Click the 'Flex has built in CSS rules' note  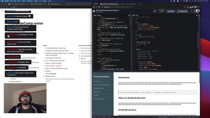point(53,58)
